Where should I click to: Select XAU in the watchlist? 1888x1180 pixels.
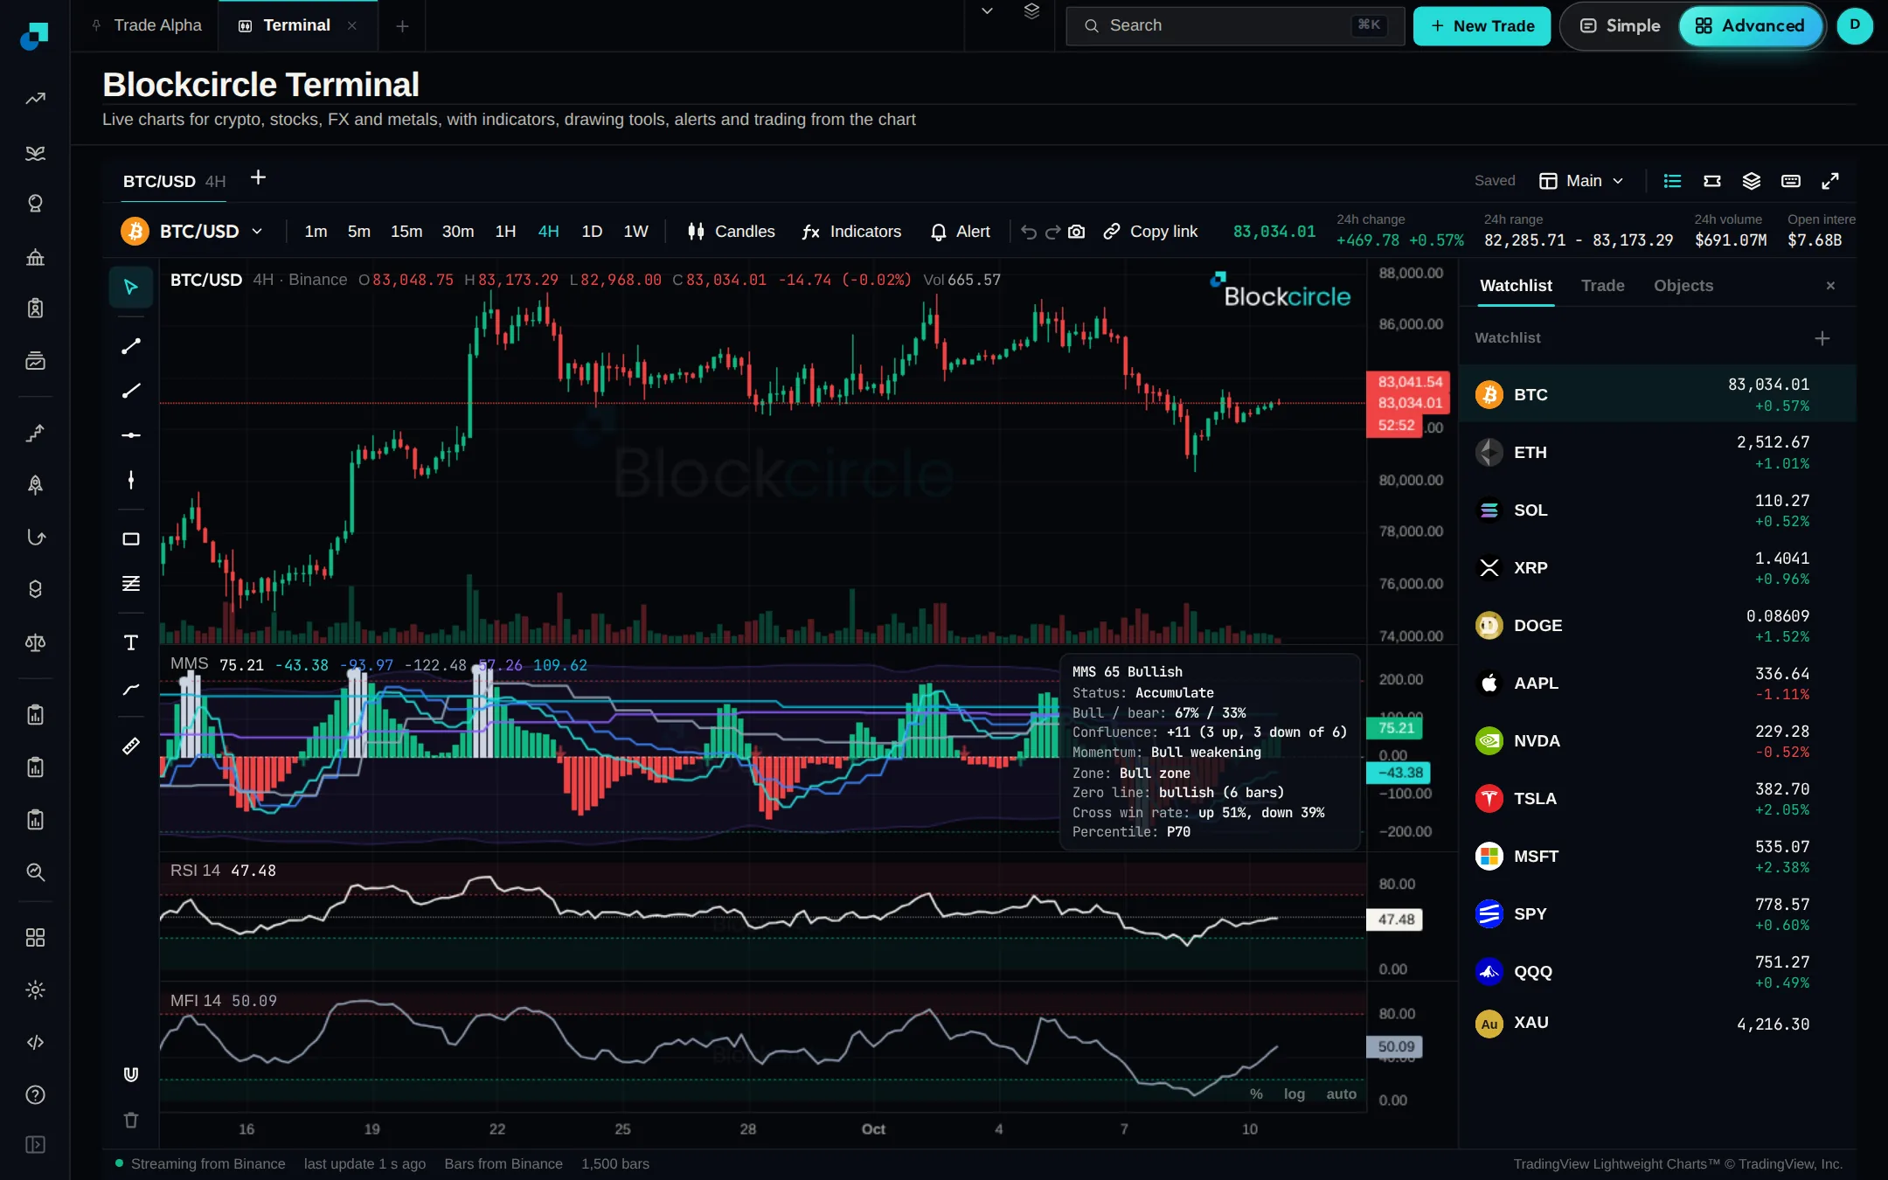coord(1657,1024)
